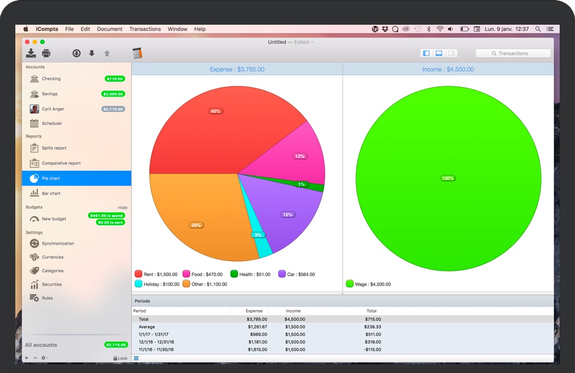Open the list menu icon under Periods
575x373 pixels.
click(x=136, y=358)
